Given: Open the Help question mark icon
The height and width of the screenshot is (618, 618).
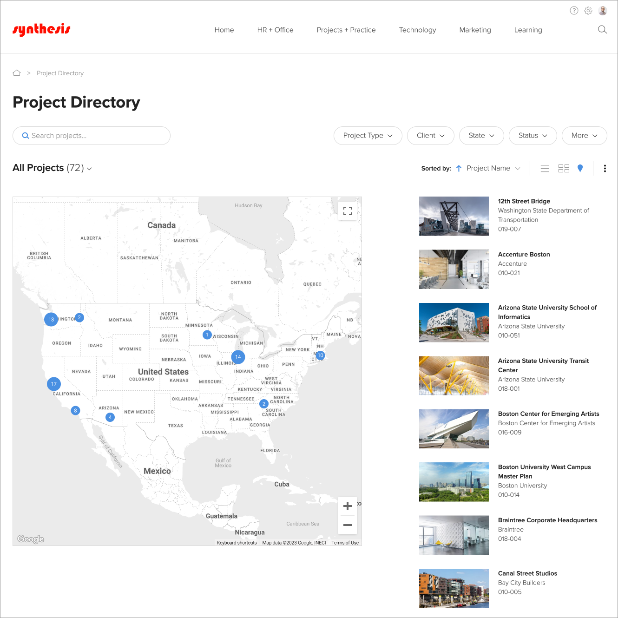Looking at the screenshot, I should point(574,10).
